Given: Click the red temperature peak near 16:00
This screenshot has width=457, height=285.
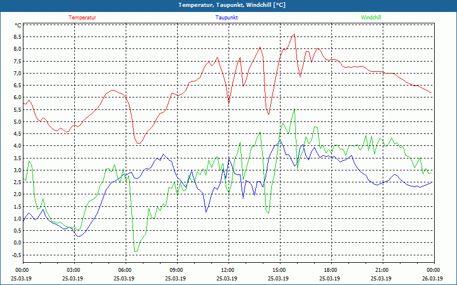Looking at the screenshot, I should [294, 34].
